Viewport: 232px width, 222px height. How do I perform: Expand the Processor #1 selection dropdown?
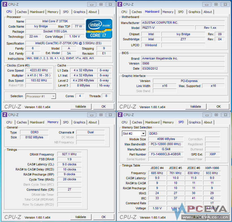click(x=53, y=96)
